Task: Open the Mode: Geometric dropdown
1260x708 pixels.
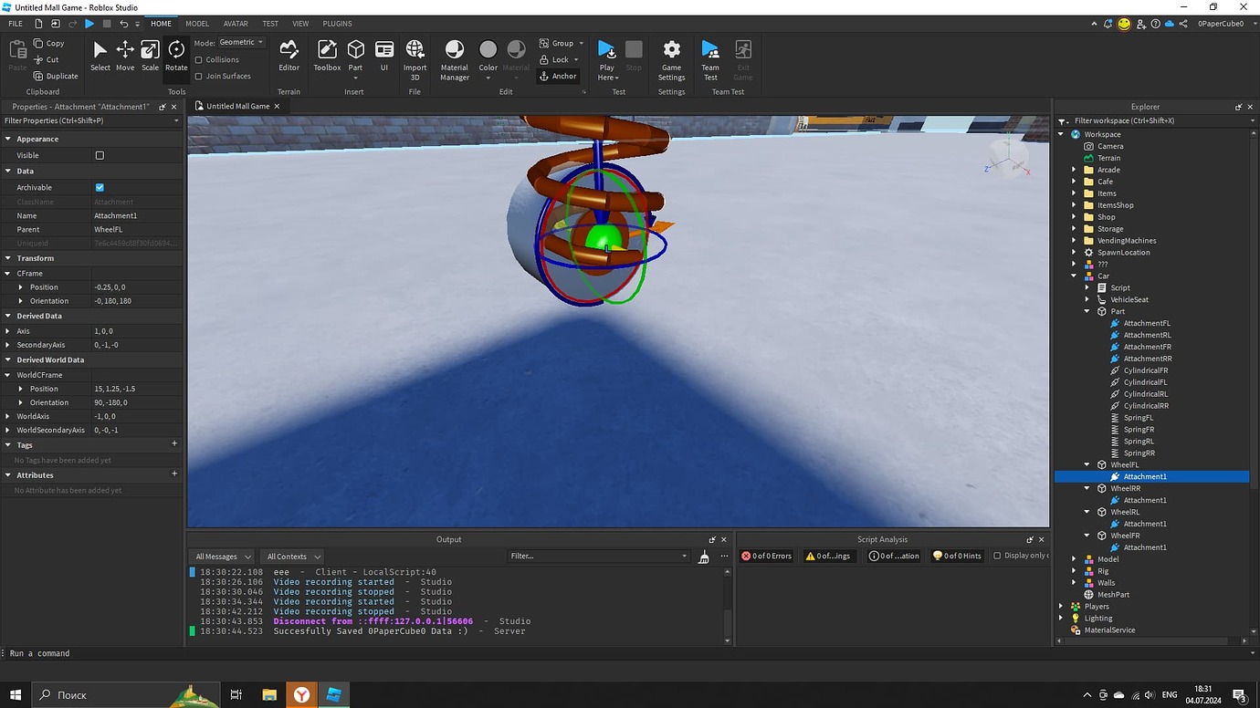Action: 240,41
